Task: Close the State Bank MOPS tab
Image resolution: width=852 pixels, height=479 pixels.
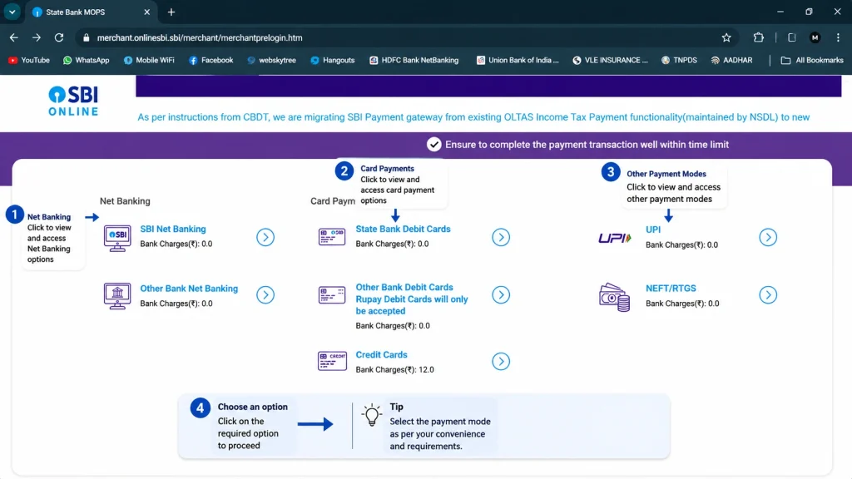Action: 146,12
